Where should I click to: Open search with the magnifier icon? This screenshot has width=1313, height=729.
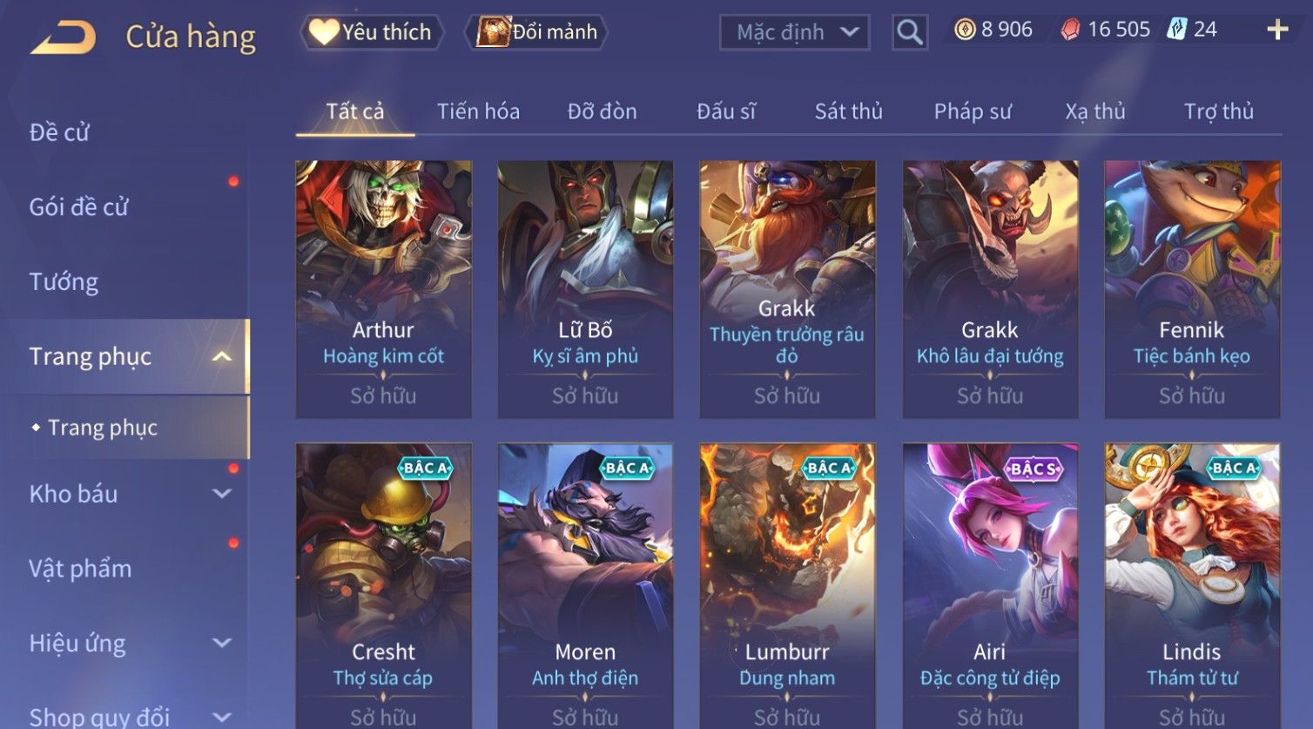910,32
